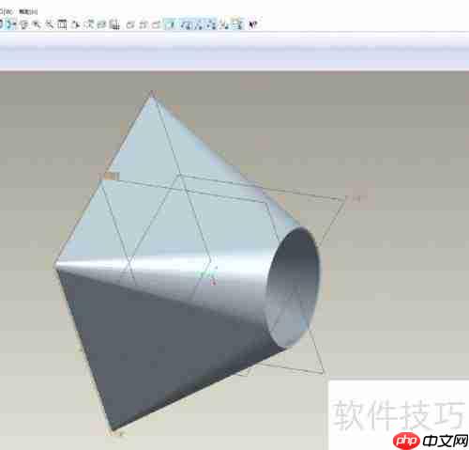Click the zoom out toolbar icon
Viewport: 469px width, 450px height.
(50, 24)
